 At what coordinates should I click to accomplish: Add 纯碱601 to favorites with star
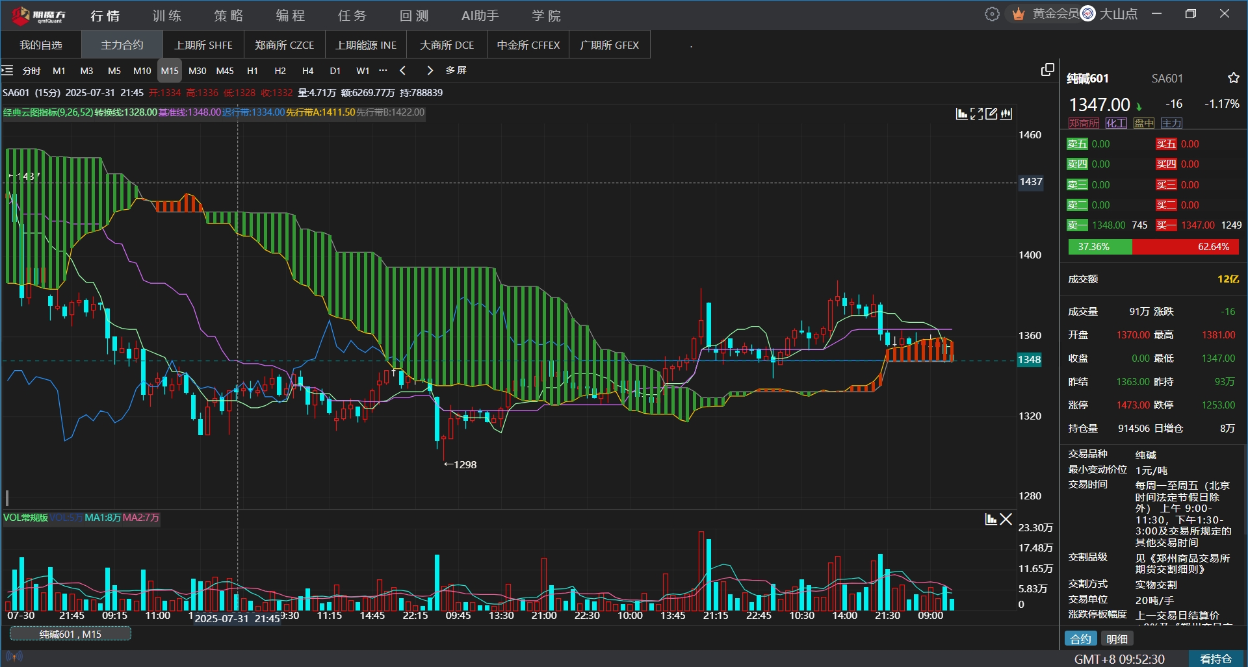click(x=1233, y=79)
